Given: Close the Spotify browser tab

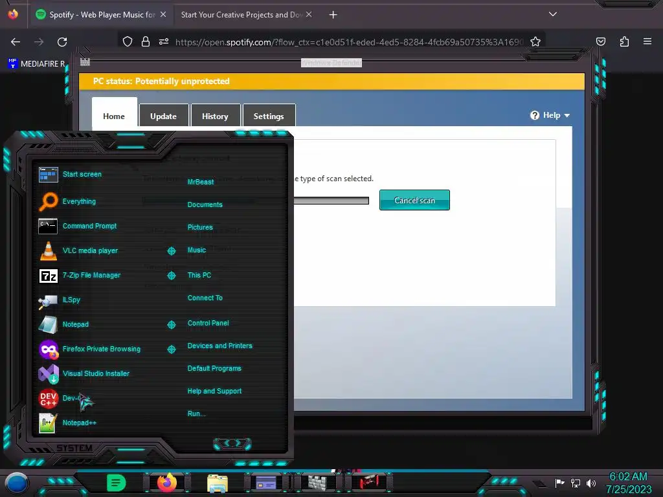Looking at the screenshot, I should [x=163, y=14].
